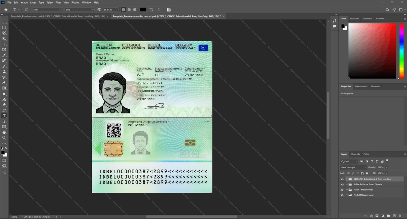Image resolution: width=407 pixels, height=219 pixels.
Task: Open the Swatches panel tab
Action: pos(354,18)
